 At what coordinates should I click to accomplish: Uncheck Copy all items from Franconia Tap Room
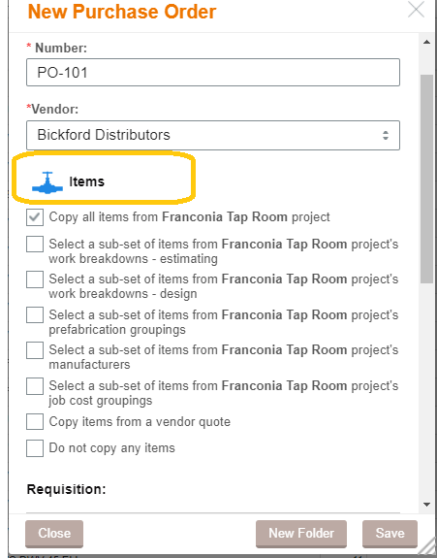(35, 217)
